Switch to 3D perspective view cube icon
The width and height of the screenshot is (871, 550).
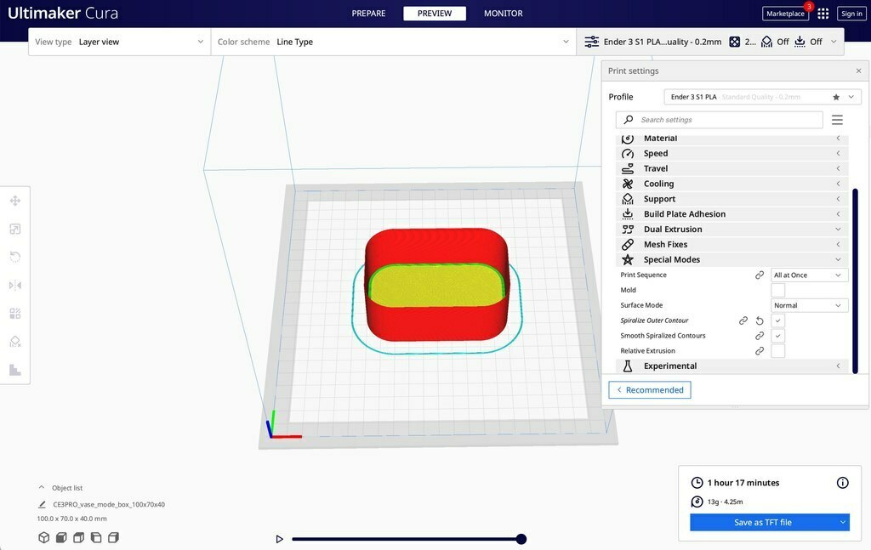point(44,537)
